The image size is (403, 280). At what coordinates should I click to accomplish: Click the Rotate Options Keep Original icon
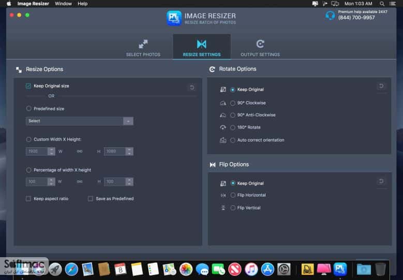223,89
